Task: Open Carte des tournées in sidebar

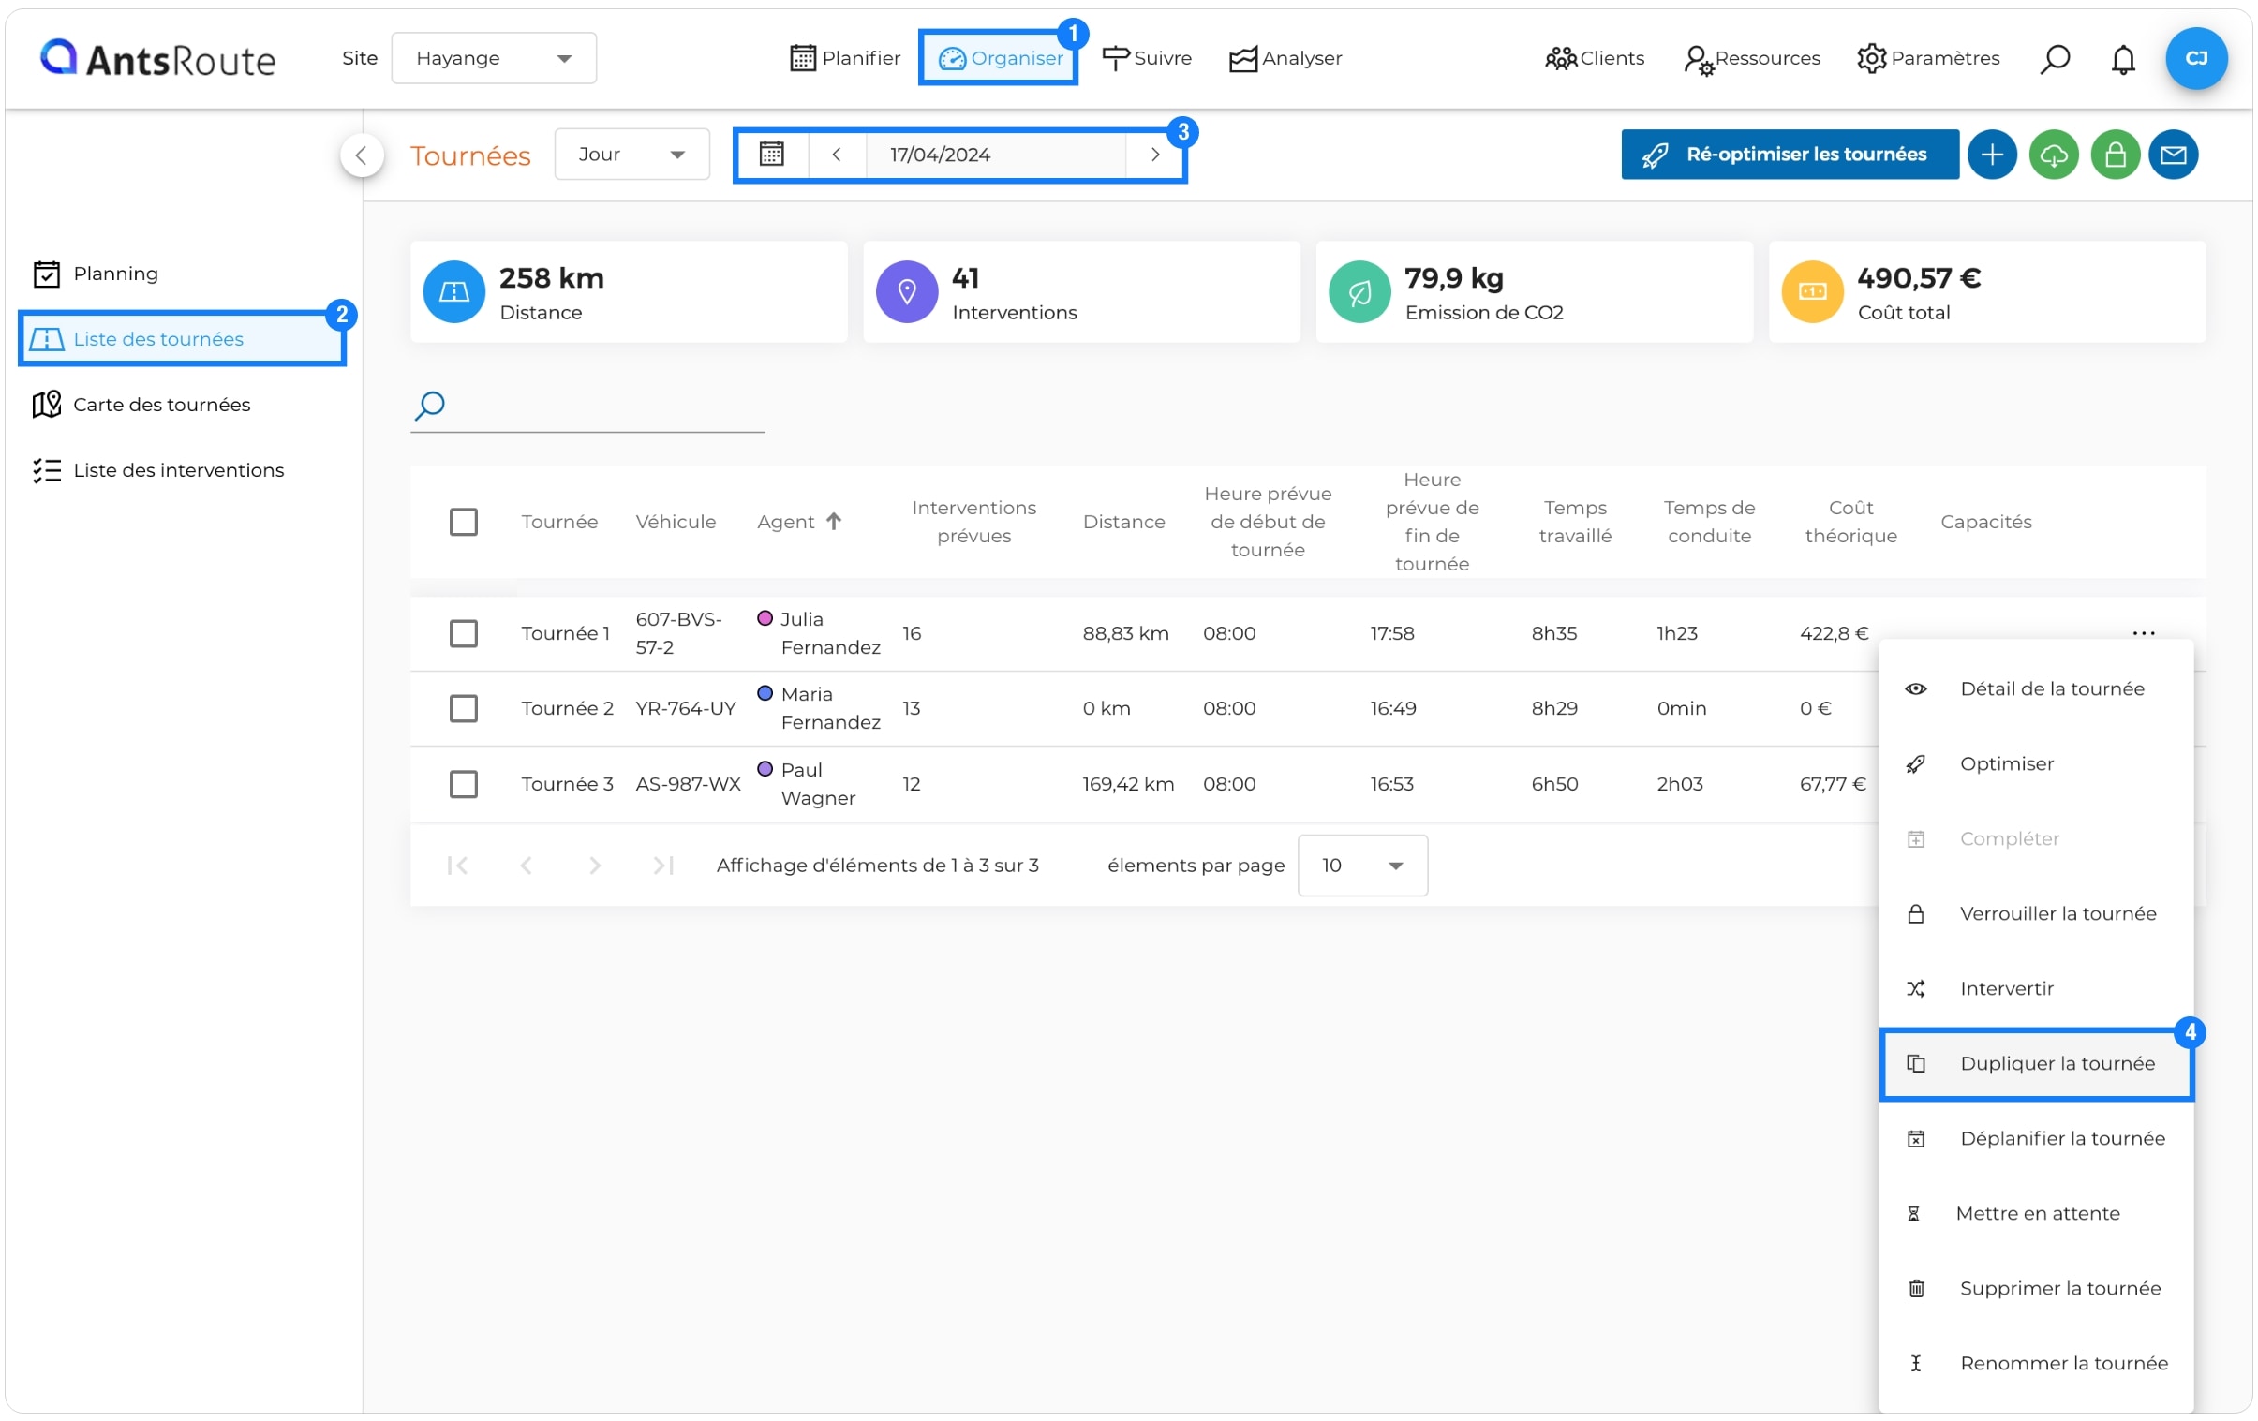Action: [141, 404]
